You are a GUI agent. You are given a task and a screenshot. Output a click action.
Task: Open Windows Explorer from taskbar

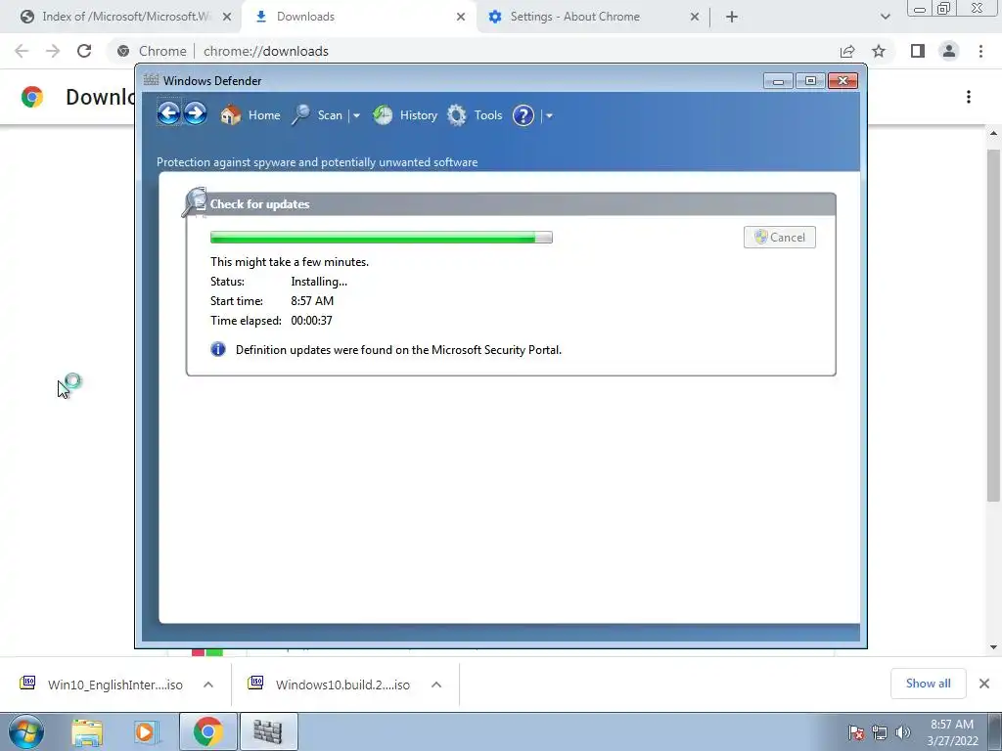click(x=87, y=731)
